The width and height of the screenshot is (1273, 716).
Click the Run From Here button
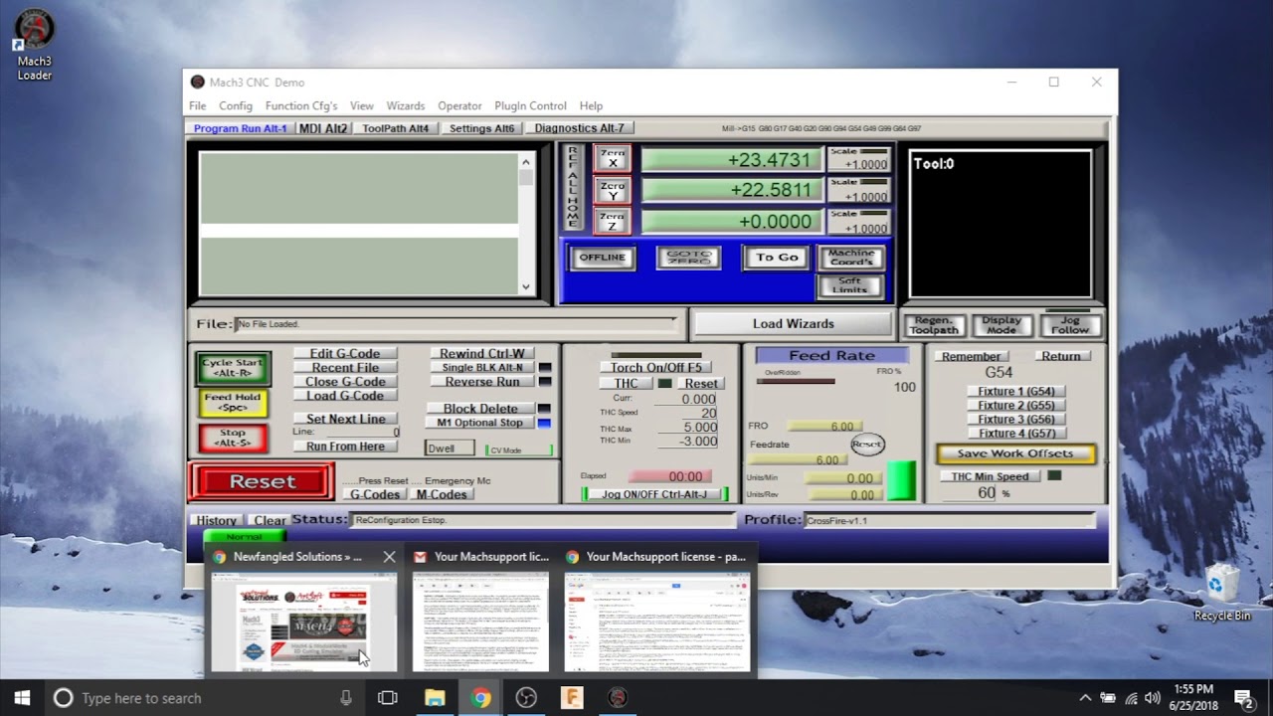pyautogui.click(x=345, y=447)
